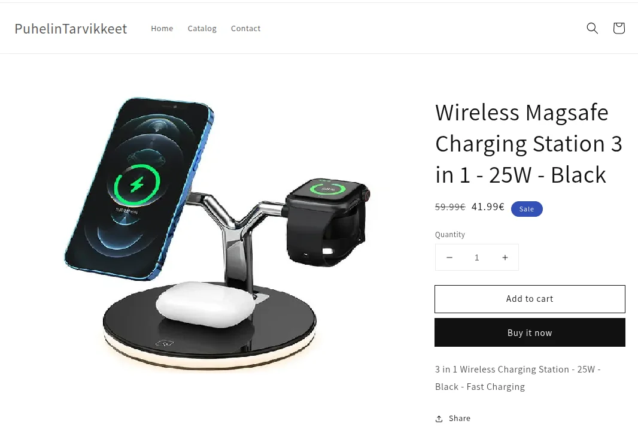Open the shopping cart icon
The width and height of the screenshot is (638, 430).
[x=618, y=28]
